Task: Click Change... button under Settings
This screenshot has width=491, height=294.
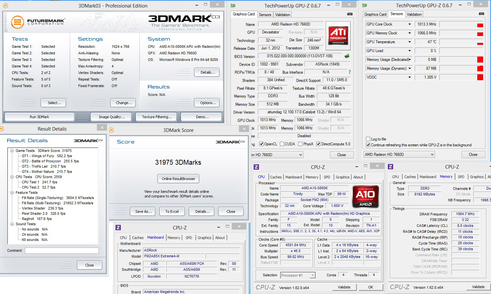Action: 124,103
